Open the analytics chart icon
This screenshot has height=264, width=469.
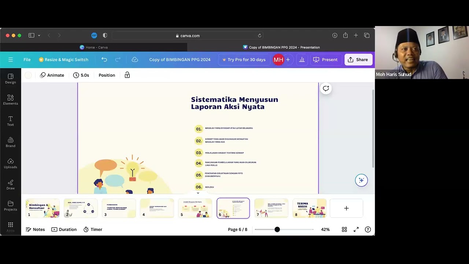tap(302, 59)
